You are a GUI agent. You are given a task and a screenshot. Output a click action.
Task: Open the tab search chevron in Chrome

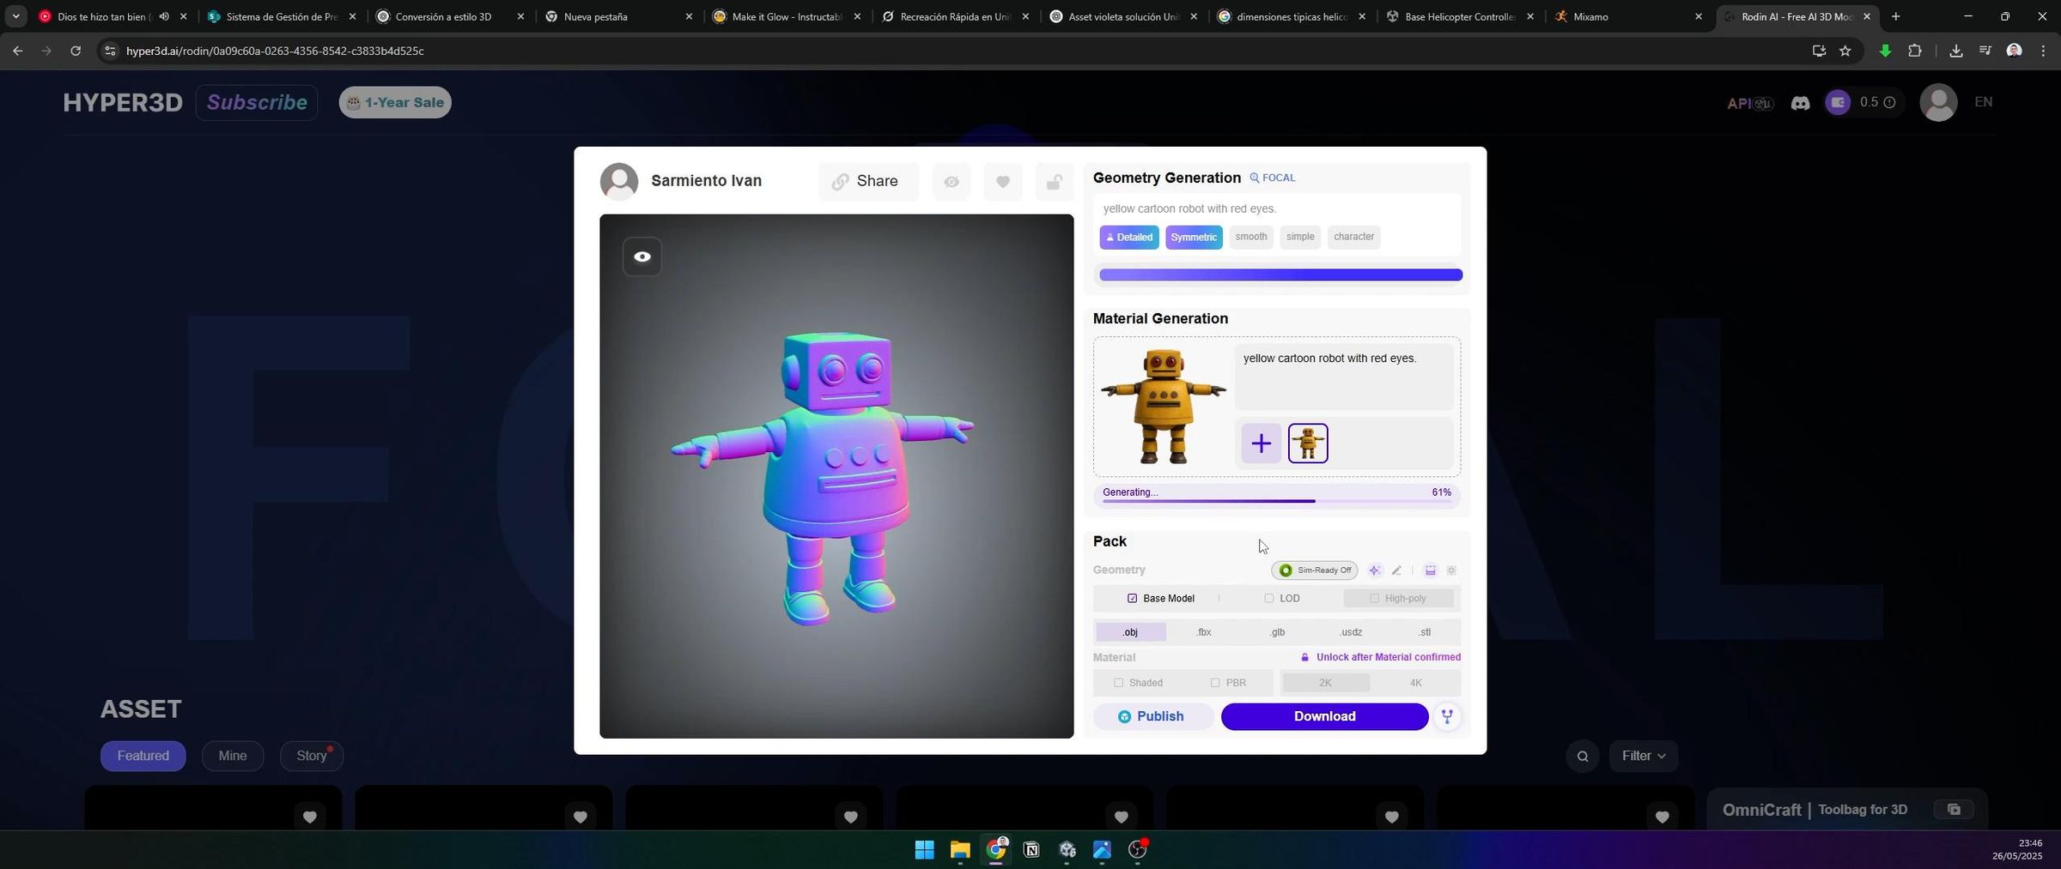(x=15, y=16)
